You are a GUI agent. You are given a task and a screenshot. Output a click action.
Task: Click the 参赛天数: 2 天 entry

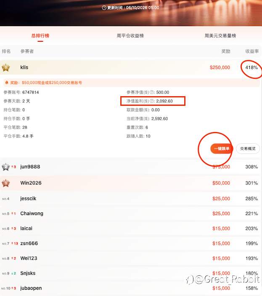point(17,101)
